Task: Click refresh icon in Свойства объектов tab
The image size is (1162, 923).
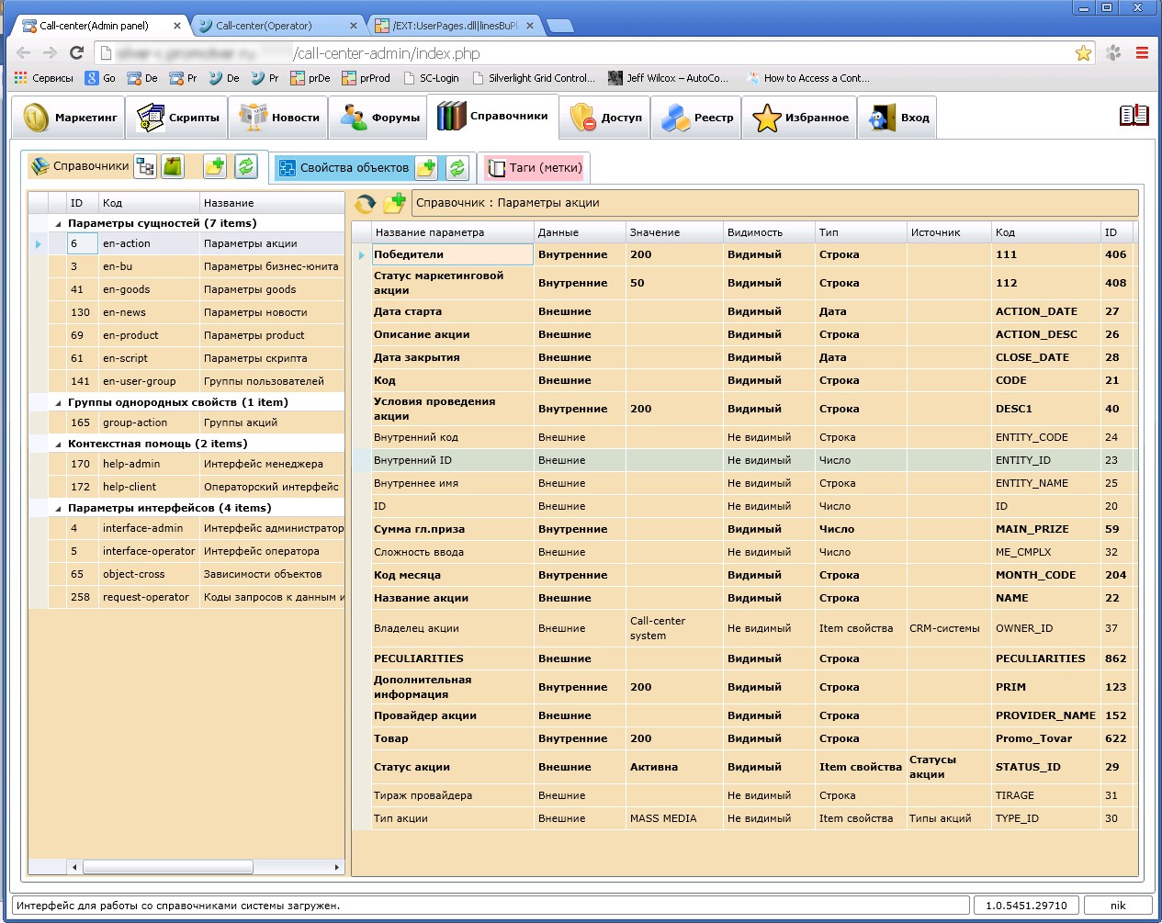Action: point(457,168)
